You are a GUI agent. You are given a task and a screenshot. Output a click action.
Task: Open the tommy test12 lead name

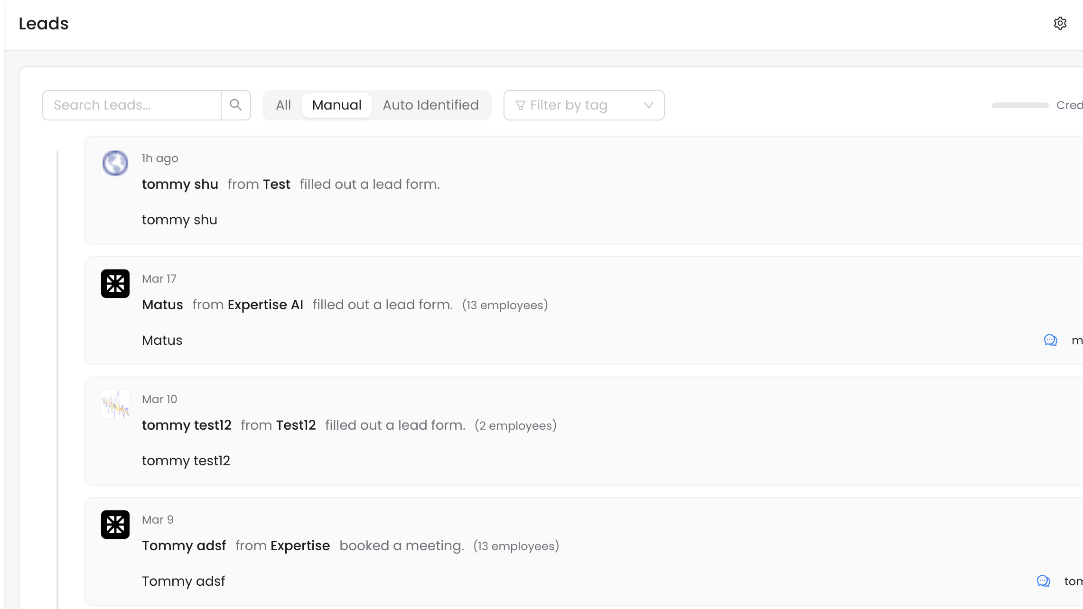(x=187, y=425)
